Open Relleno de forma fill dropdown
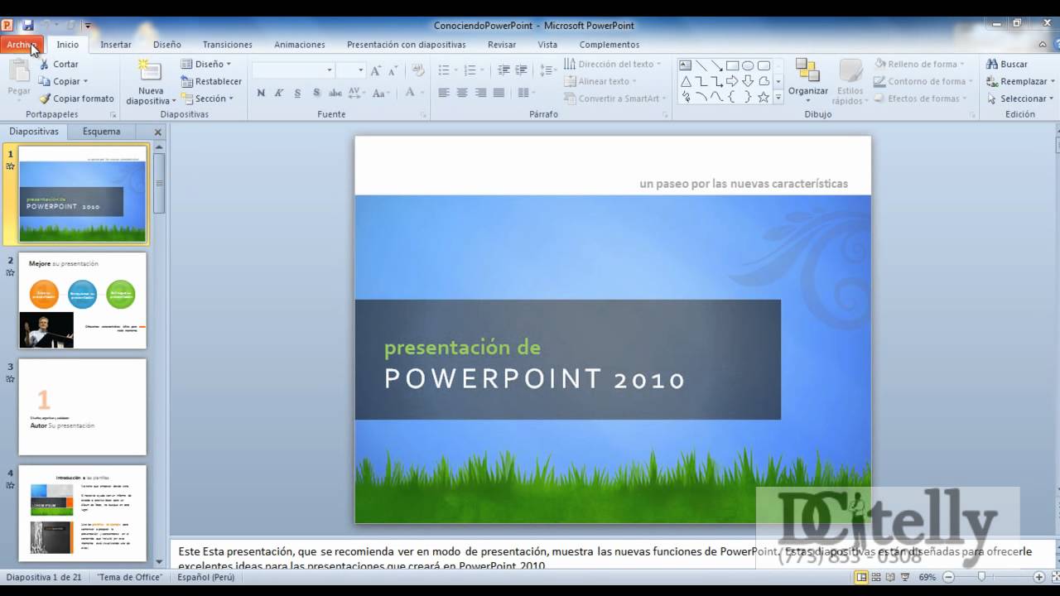 pyautogui.click(x=920, y=64)
